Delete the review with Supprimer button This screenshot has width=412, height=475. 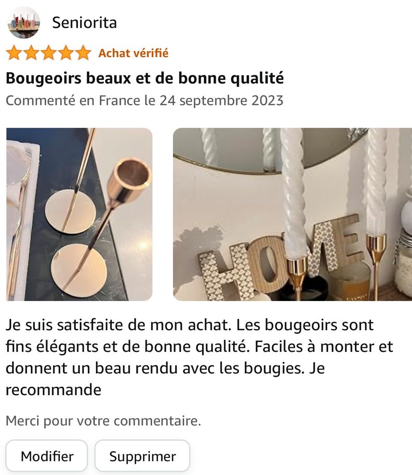click(x=142, y=456)
